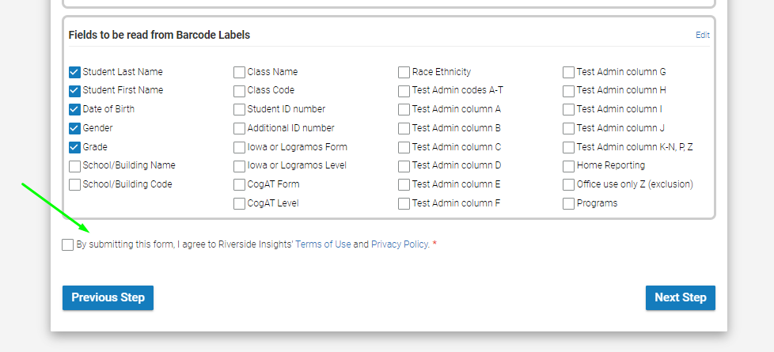Select the Student ID number checkbox

[x=240, y=110]
